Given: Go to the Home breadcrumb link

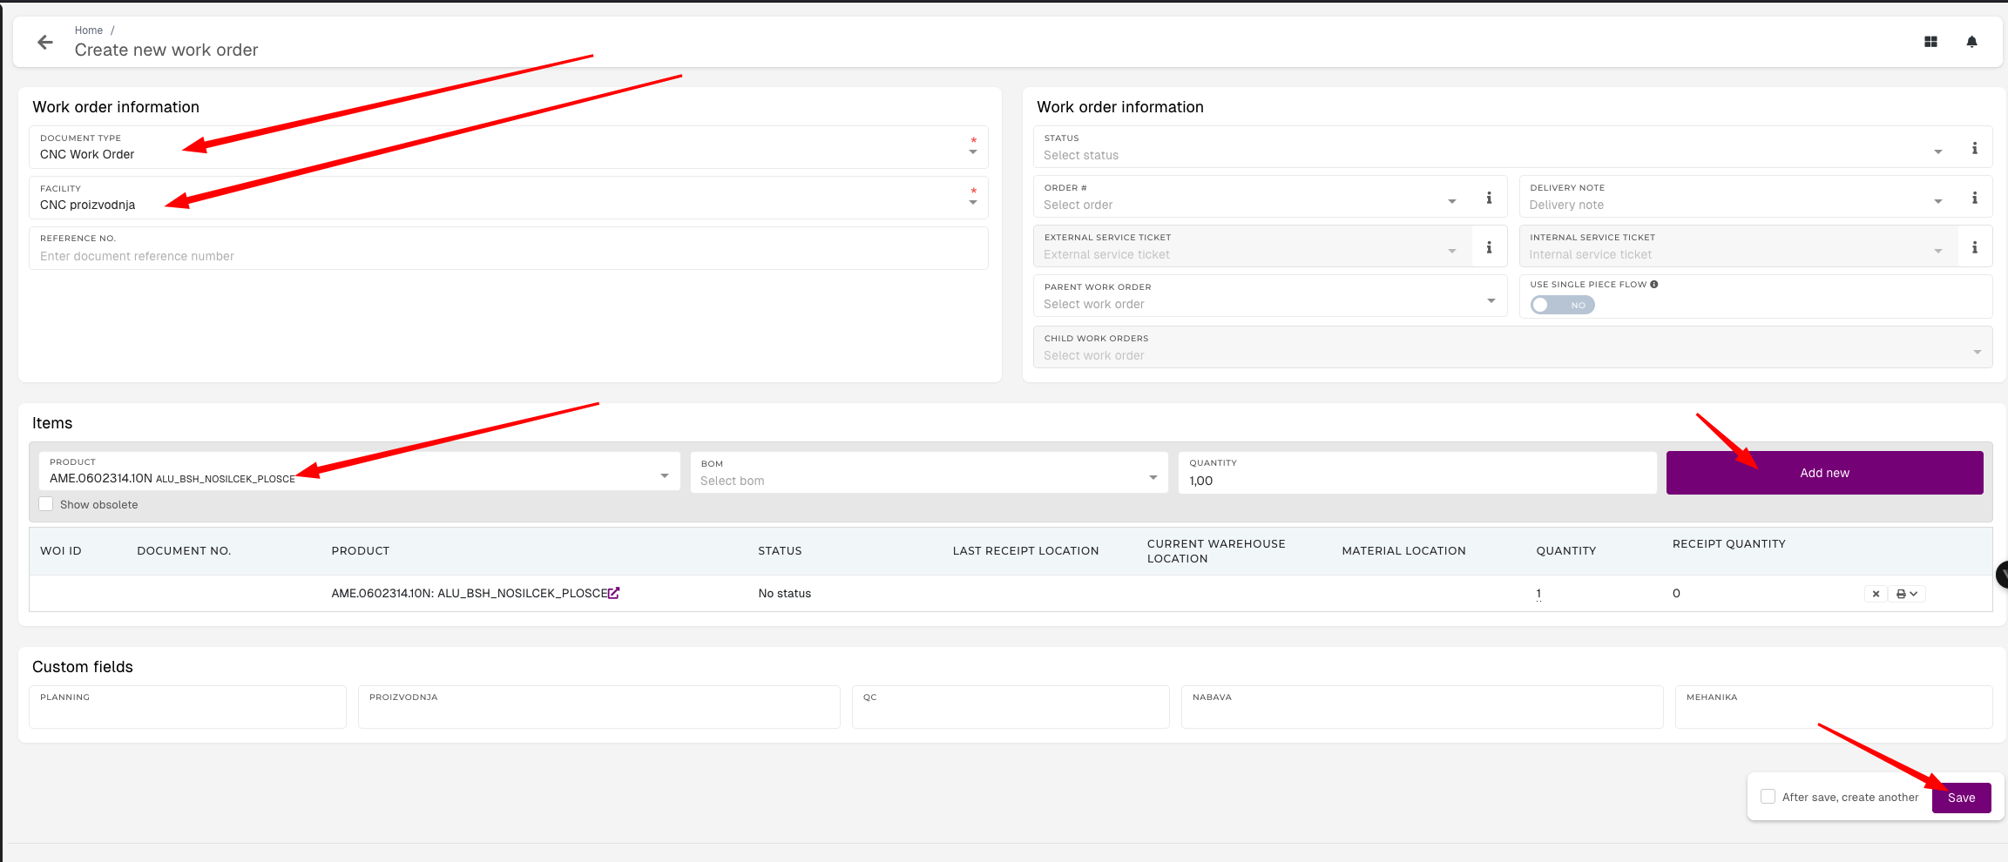Looking at the screenshot, I should point(89,30).
